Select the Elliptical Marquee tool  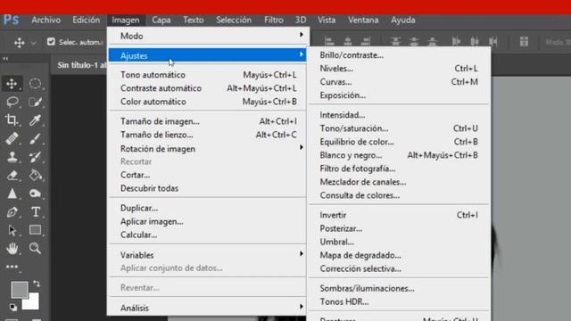pos(35,84)
